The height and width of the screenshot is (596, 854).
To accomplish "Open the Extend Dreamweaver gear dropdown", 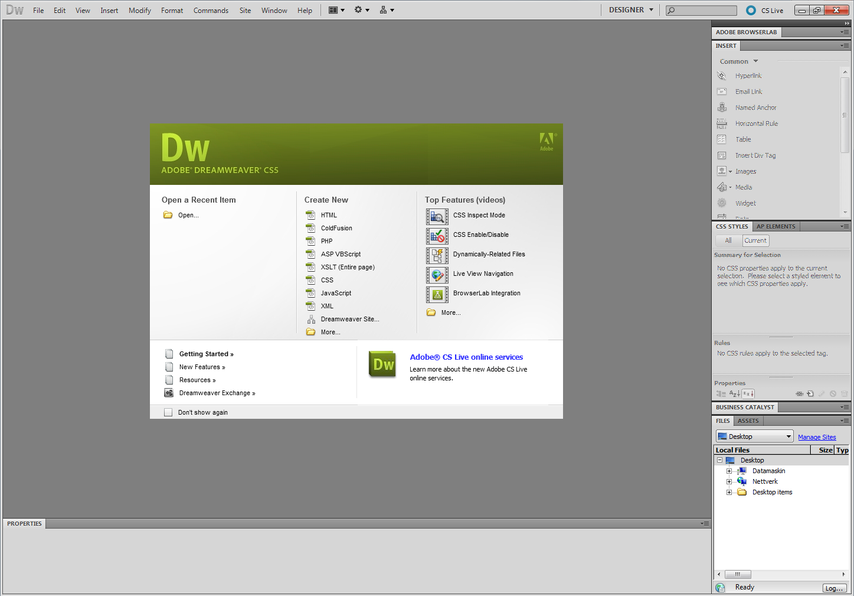I will 362,10.
